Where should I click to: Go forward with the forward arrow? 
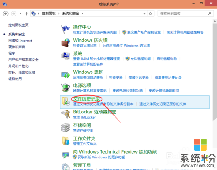14,13
